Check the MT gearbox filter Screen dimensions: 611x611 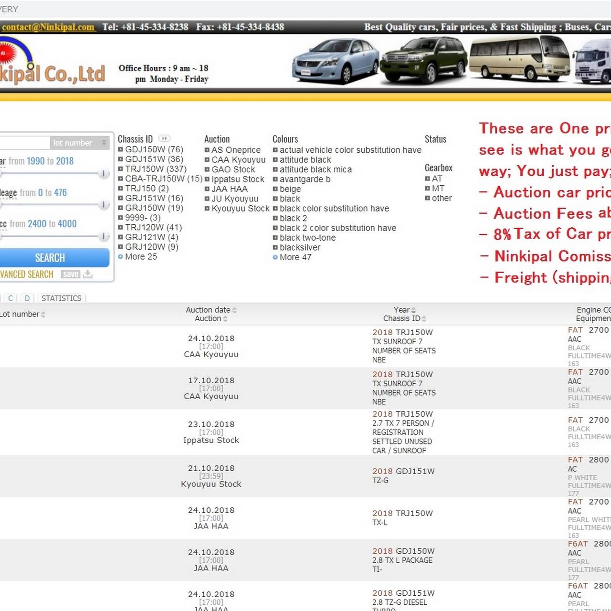(428, 189)
